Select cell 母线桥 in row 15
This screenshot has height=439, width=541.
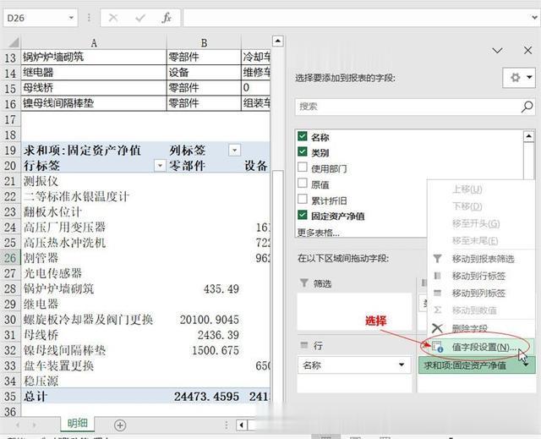94,88
